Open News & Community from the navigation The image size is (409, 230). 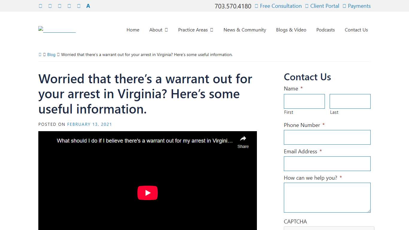pos(245,30)
